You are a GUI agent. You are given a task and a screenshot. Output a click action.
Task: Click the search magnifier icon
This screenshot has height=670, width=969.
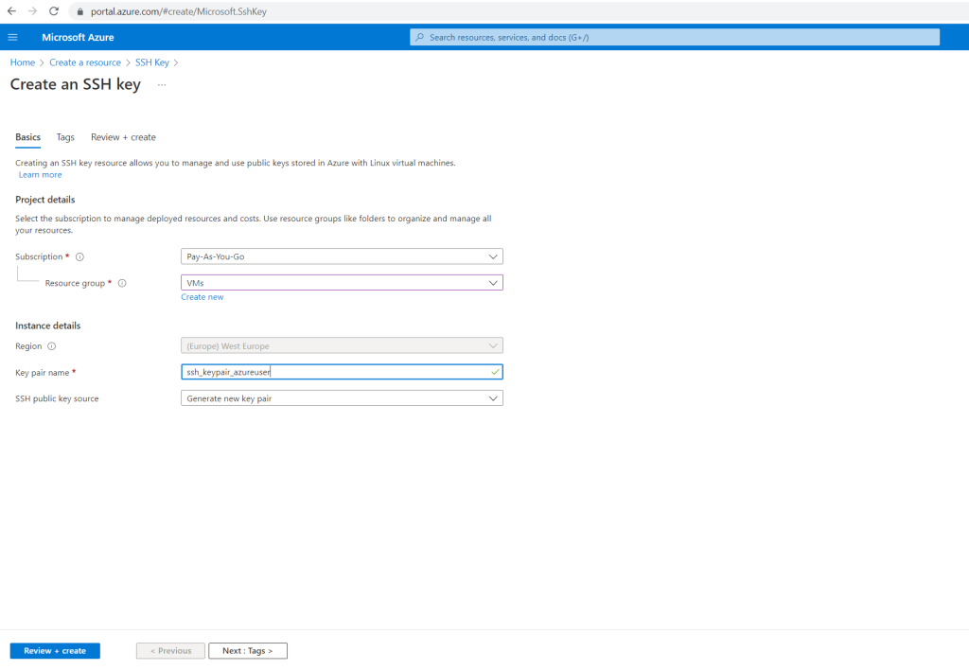pos(419,37)
